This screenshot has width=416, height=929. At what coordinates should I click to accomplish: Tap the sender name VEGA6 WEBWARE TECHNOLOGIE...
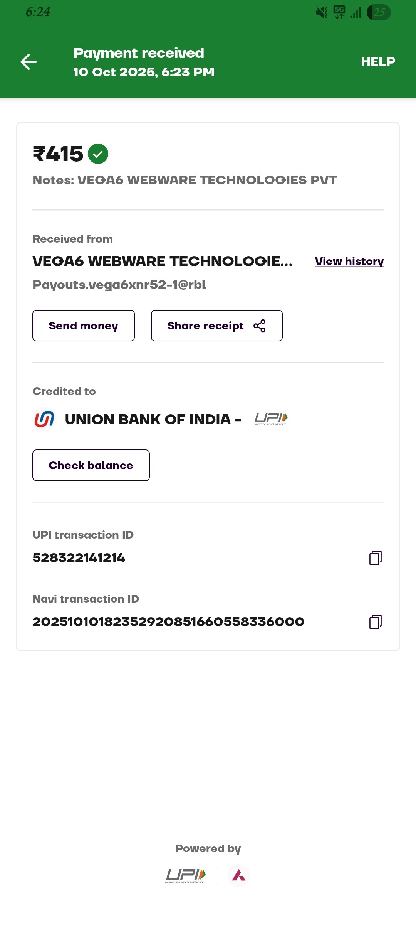[x=162, y=262]
